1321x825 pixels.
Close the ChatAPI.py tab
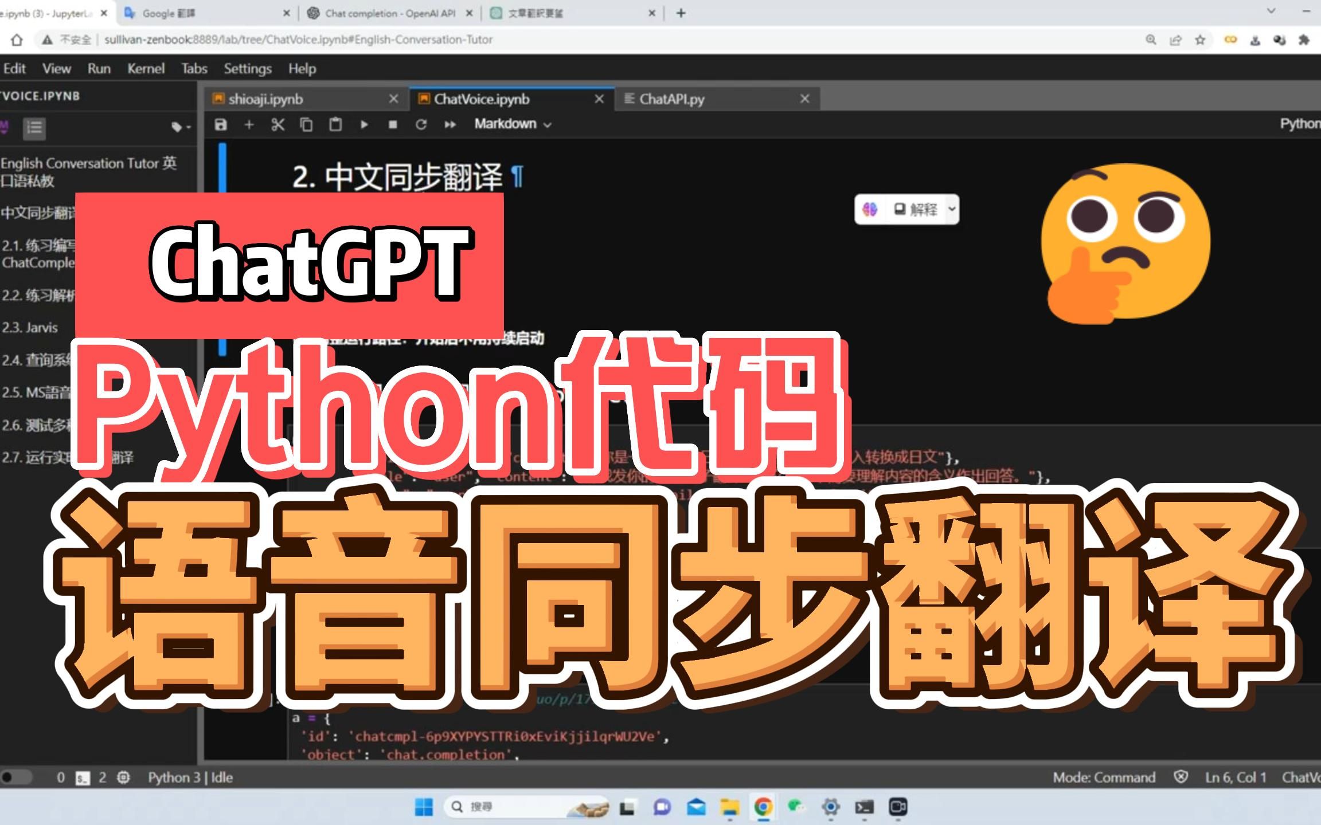(x=805, y=99)
